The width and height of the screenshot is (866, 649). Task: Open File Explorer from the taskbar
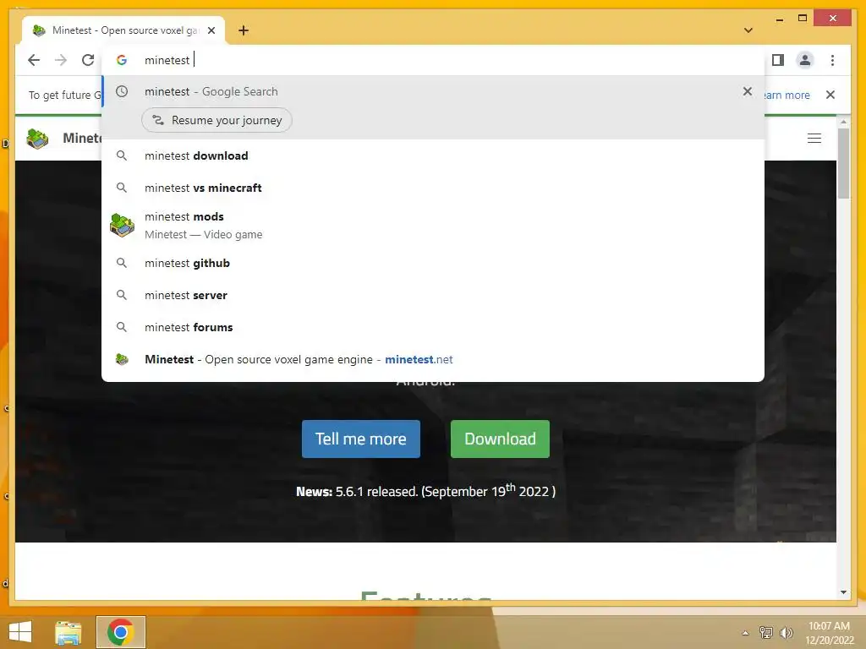pos(68,632)
